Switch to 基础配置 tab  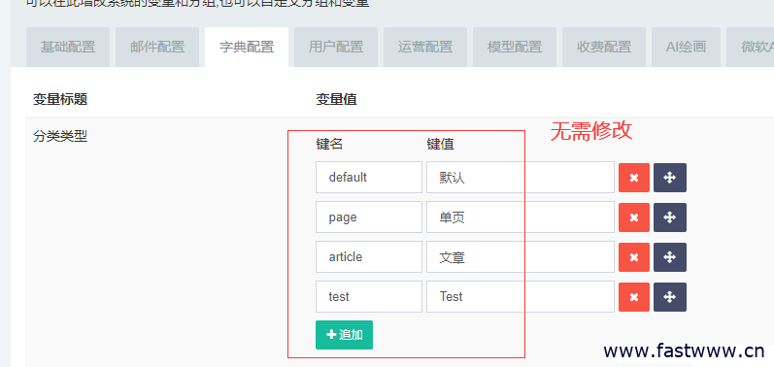tap(68, 47)
